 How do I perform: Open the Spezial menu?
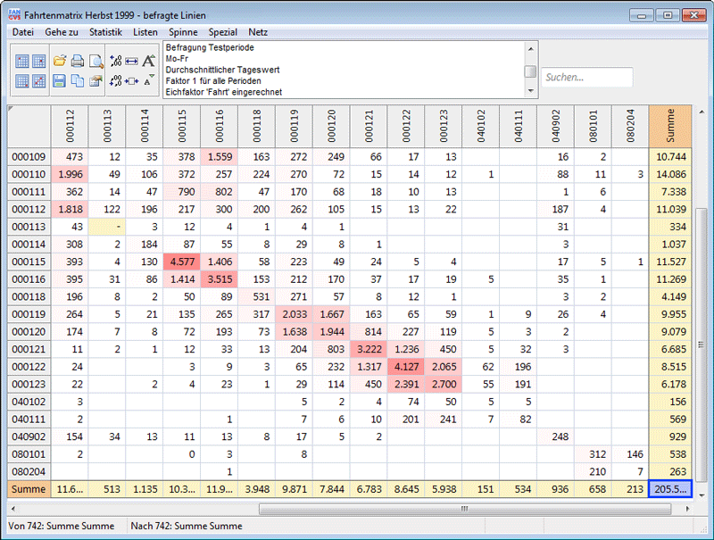click(x=222, y=32)
